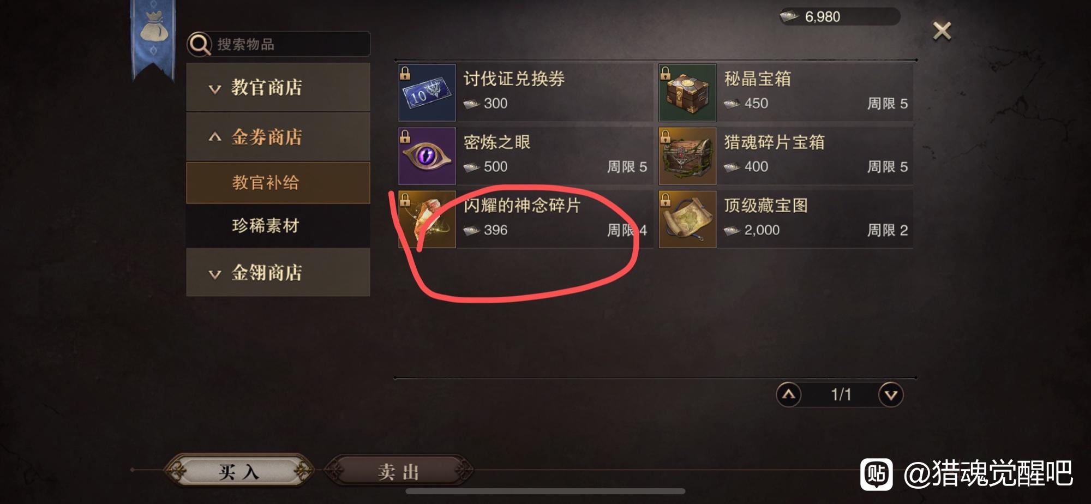1091x504 pixels.
Task: Focus the 搜索物品 search field
Action: coord(279,44)
